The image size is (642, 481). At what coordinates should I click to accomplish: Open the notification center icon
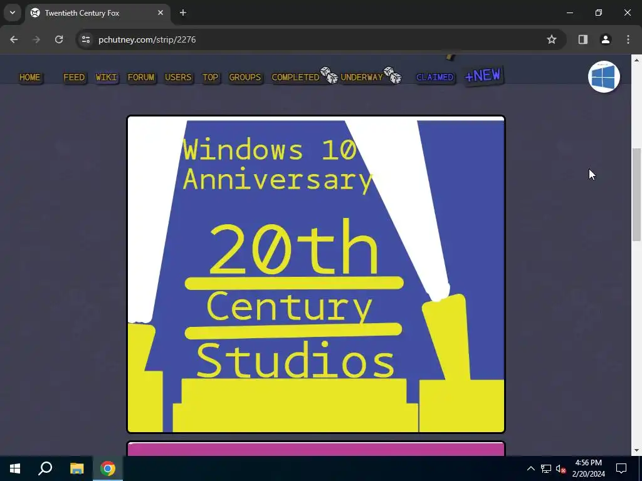tap(621, 468)
